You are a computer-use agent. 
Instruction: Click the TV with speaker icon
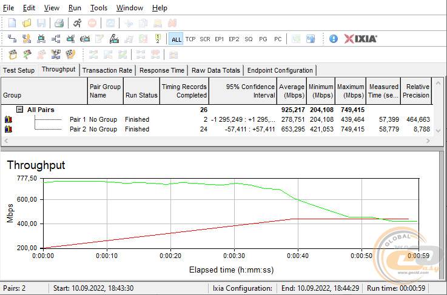coord(85,39)
